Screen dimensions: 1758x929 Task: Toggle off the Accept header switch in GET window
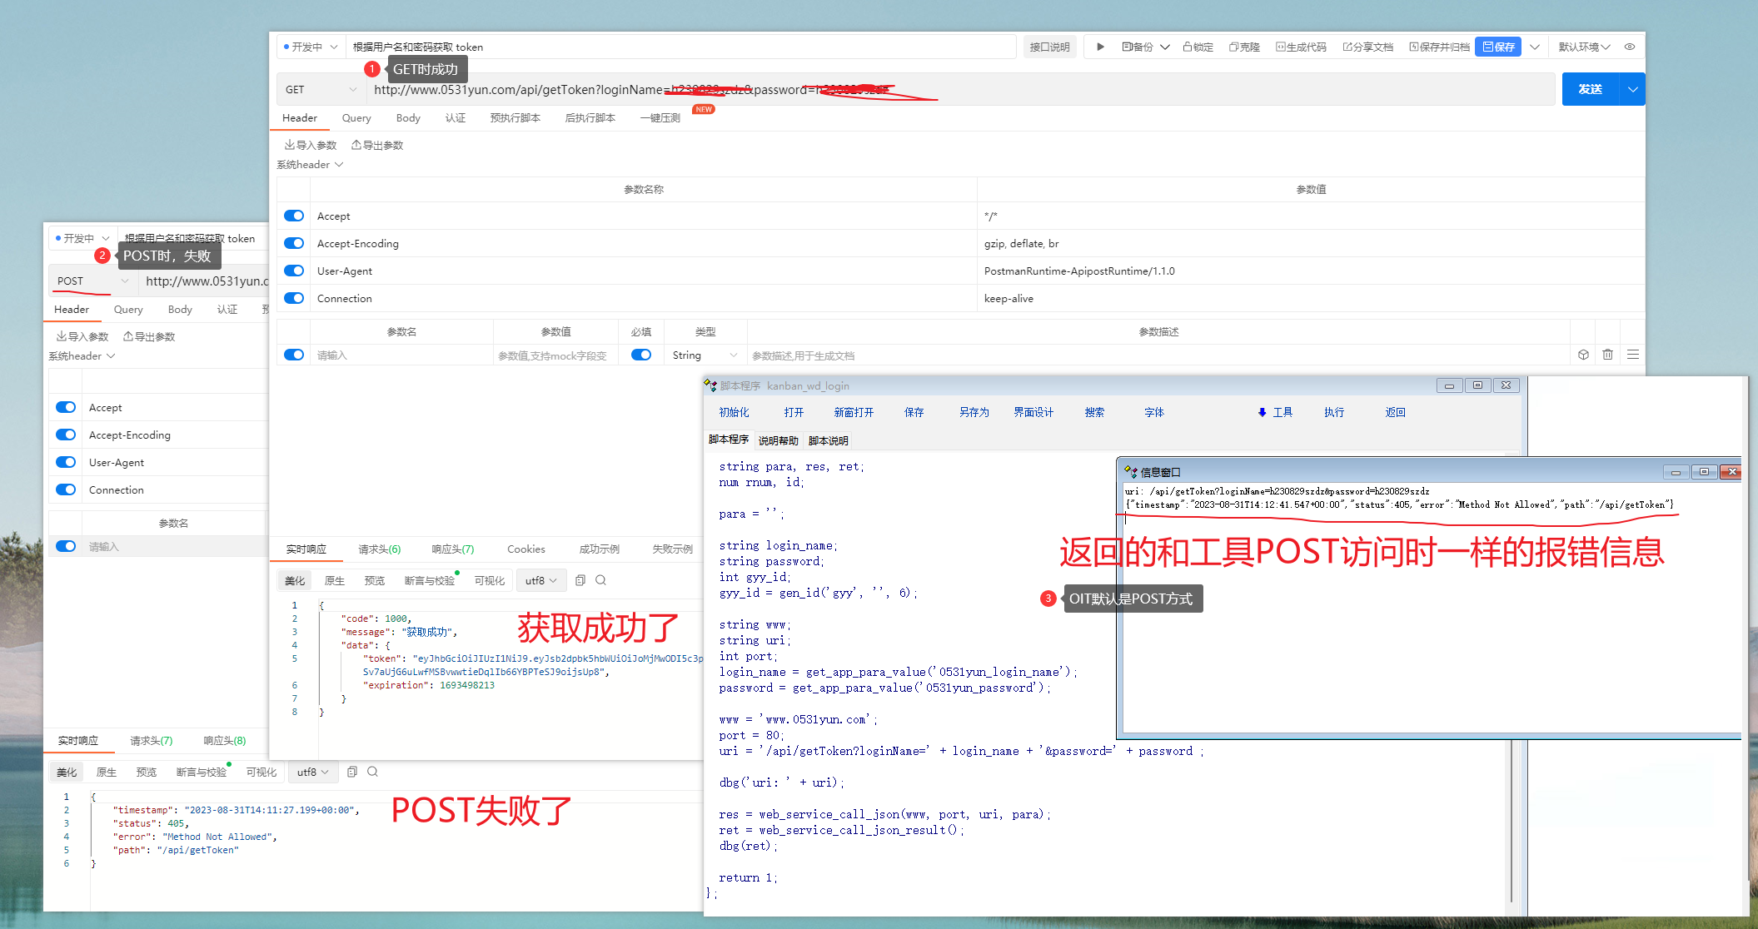(x=294, y=216)
